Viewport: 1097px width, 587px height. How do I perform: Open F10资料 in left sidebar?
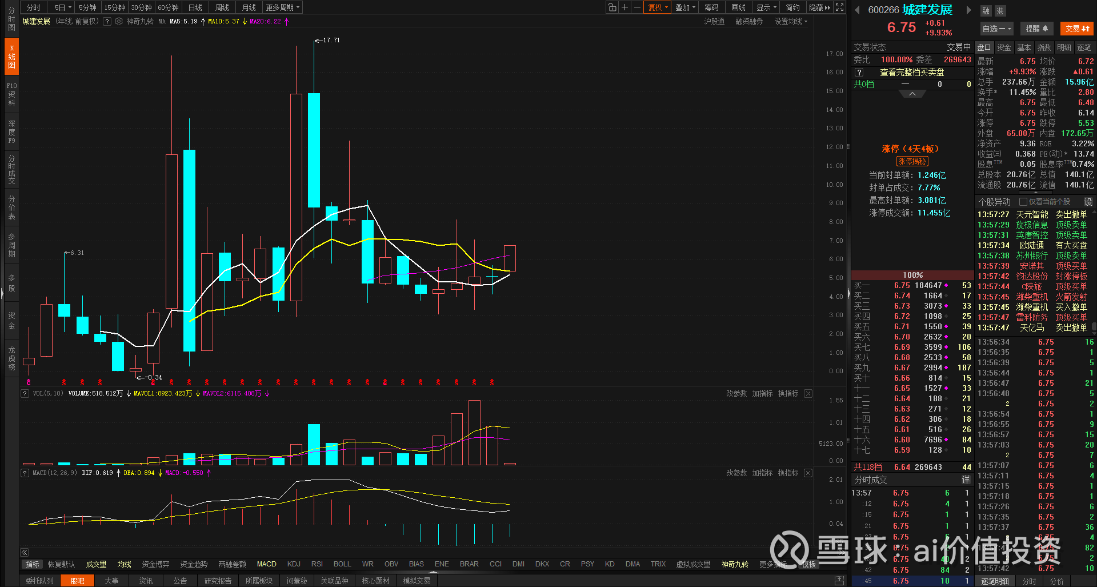11,94
